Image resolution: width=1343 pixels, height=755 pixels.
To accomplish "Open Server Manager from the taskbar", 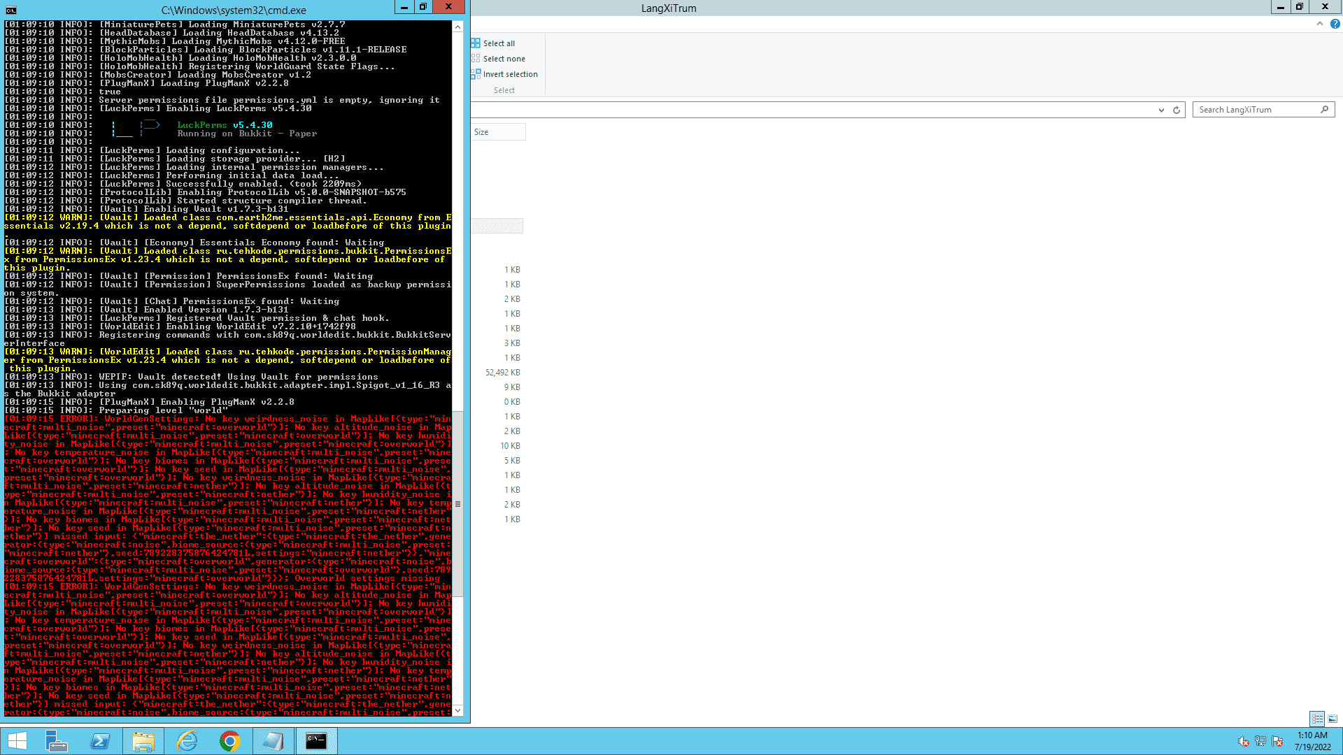I will coord(56,741).
